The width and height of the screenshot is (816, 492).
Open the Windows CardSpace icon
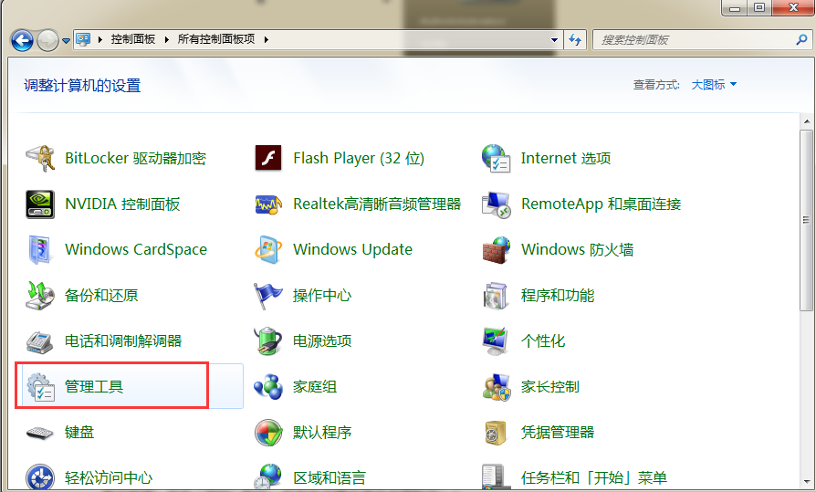(x=40, y=250)
